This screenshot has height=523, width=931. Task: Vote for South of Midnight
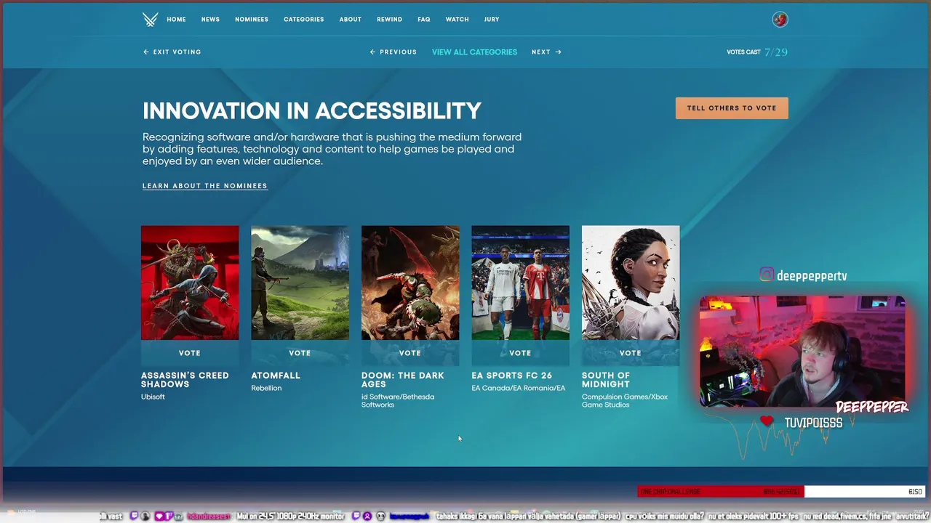[x=631, y=353]
